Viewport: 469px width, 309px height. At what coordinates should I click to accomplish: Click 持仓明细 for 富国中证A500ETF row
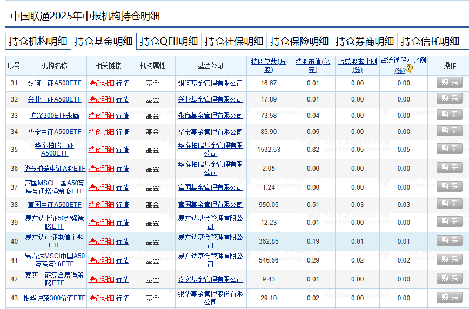101,205
